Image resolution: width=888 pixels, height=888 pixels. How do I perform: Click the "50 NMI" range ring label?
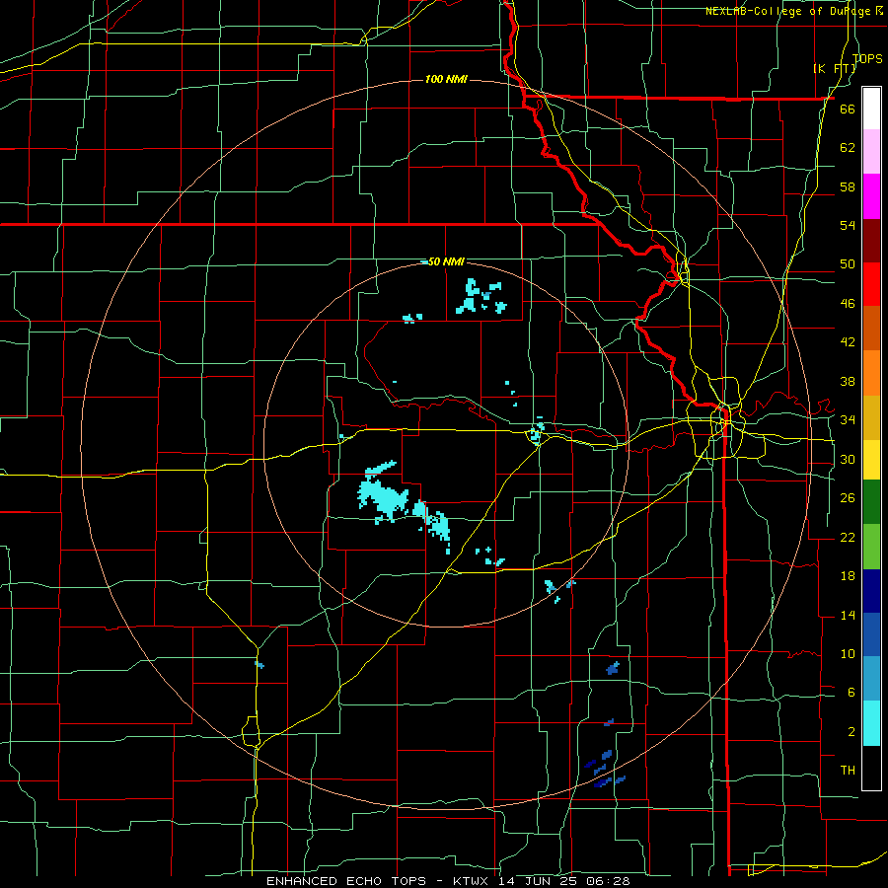click(x=446, y=261)
